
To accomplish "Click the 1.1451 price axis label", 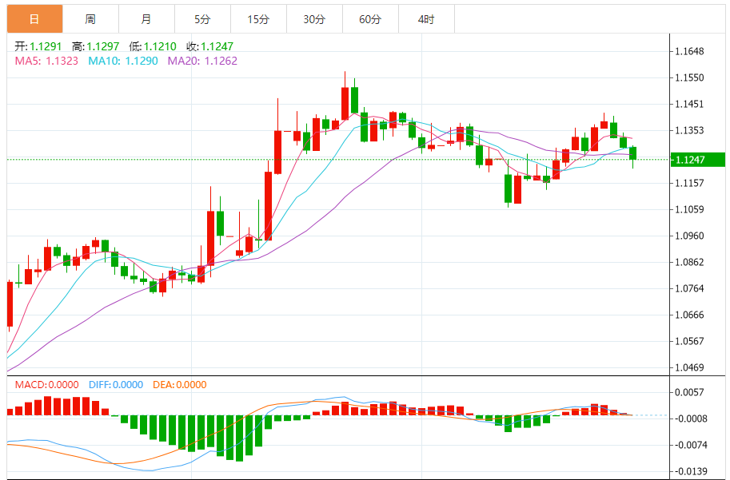I will [689, 104].
